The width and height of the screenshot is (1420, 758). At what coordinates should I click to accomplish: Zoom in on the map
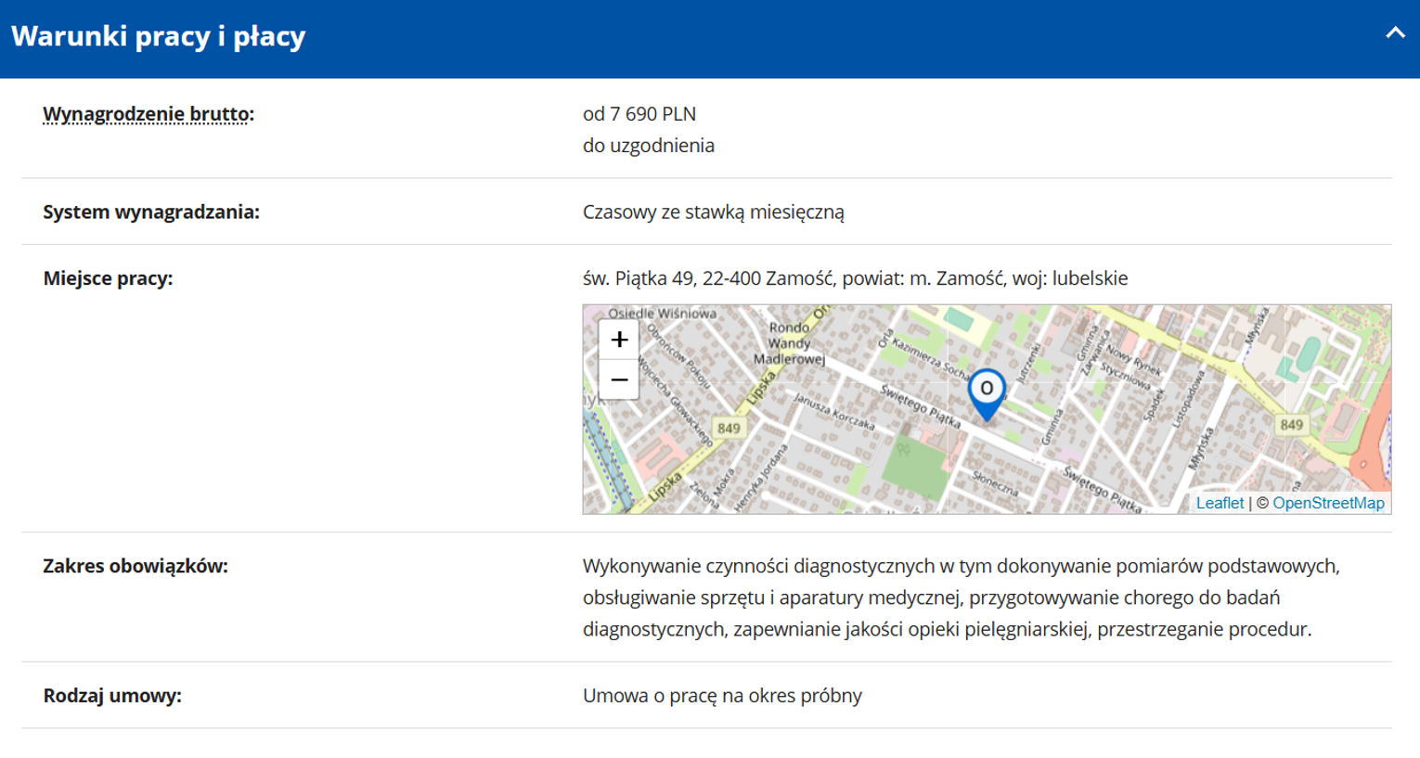coord(619,340)
